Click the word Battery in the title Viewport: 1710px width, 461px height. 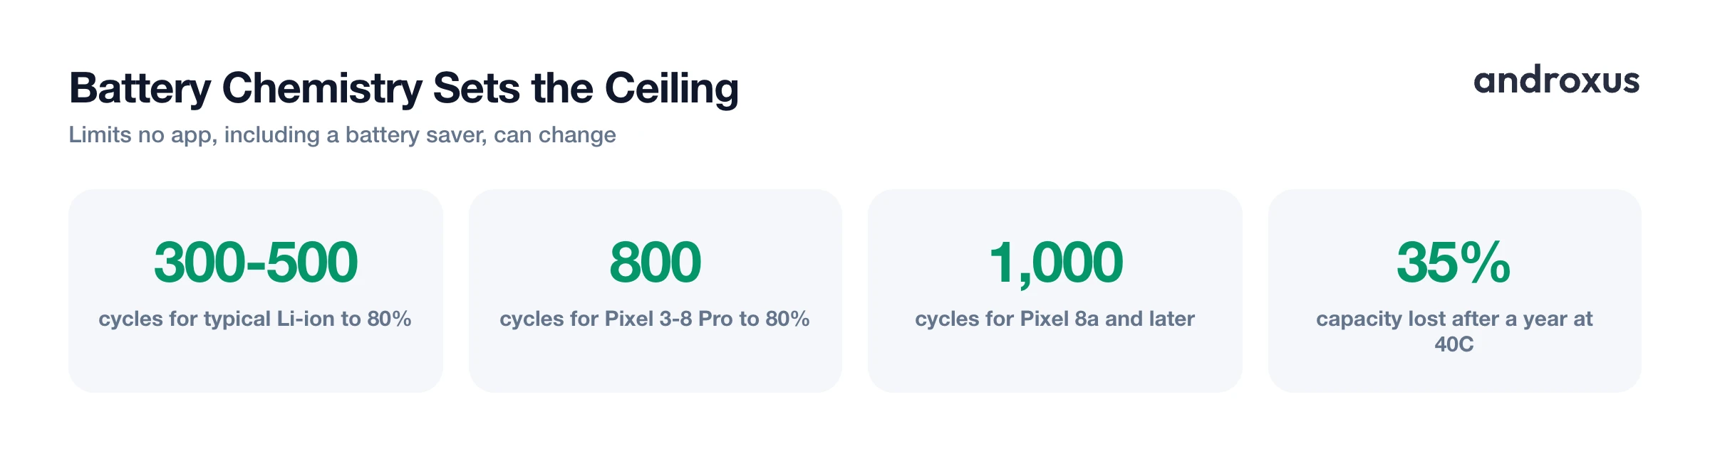click(x=140, y=88)
